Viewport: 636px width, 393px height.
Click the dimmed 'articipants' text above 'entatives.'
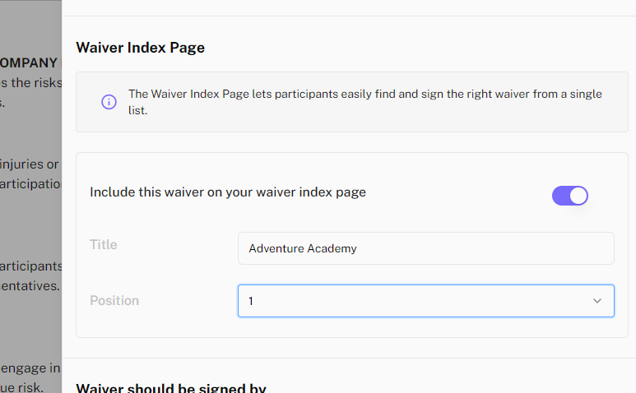(30, 266)
